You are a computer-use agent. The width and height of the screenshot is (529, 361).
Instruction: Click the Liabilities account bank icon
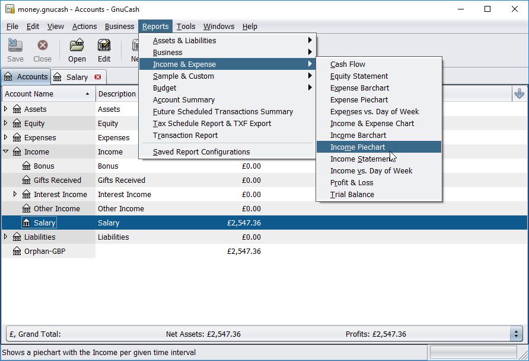(19, 237)
